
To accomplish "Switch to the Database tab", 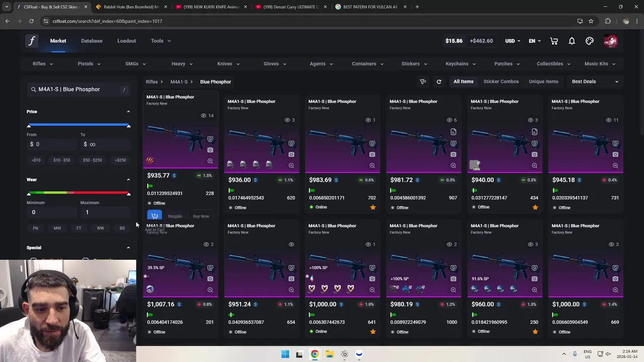I will click(x=92, y=41).
